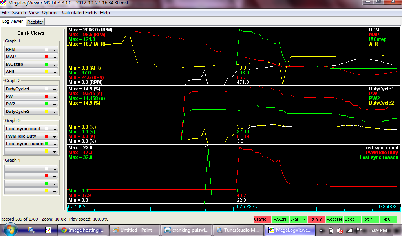Click the ASE:N status indicator
The image size is (402, 236).
point(280,219)
